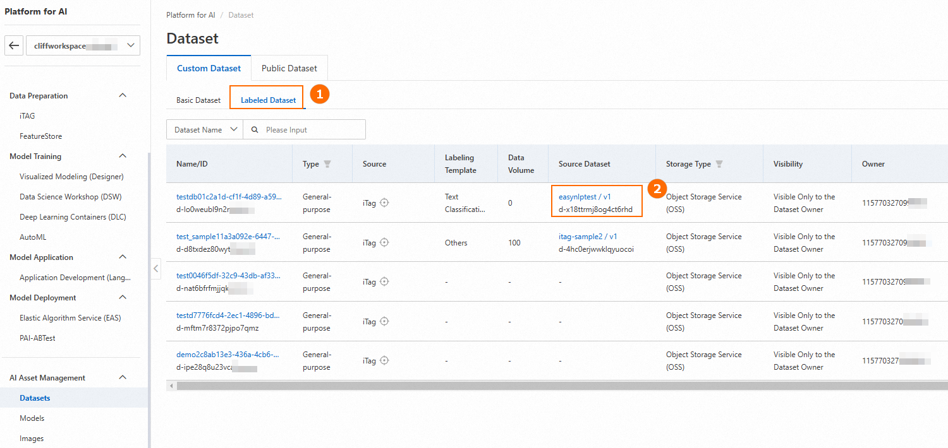Collapse the Data Preparation section
This screenshot has width=948, height=448.
coord(123,96)
